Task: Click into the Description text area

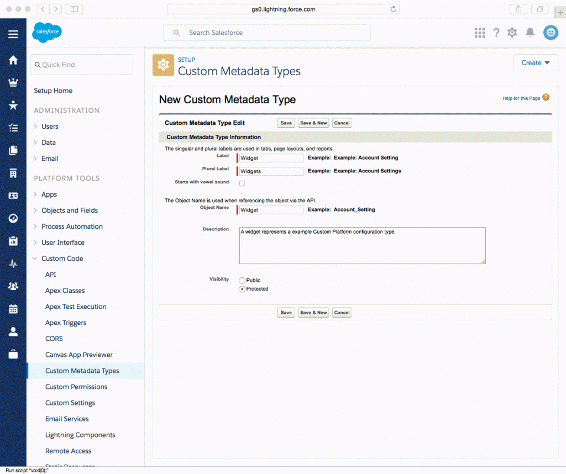Action: [x=362, y=246]
